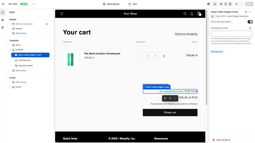This screenshot has width=255, height=143.
Task: Click Add section under Template group
Action: [19, 71]
